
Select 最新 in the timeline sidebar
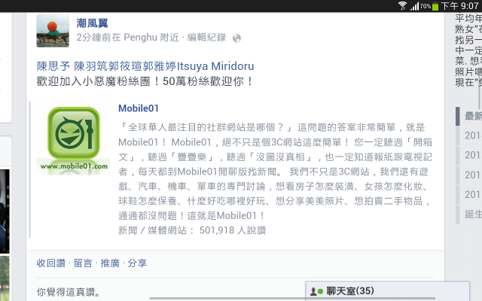[x=473, y=116]
